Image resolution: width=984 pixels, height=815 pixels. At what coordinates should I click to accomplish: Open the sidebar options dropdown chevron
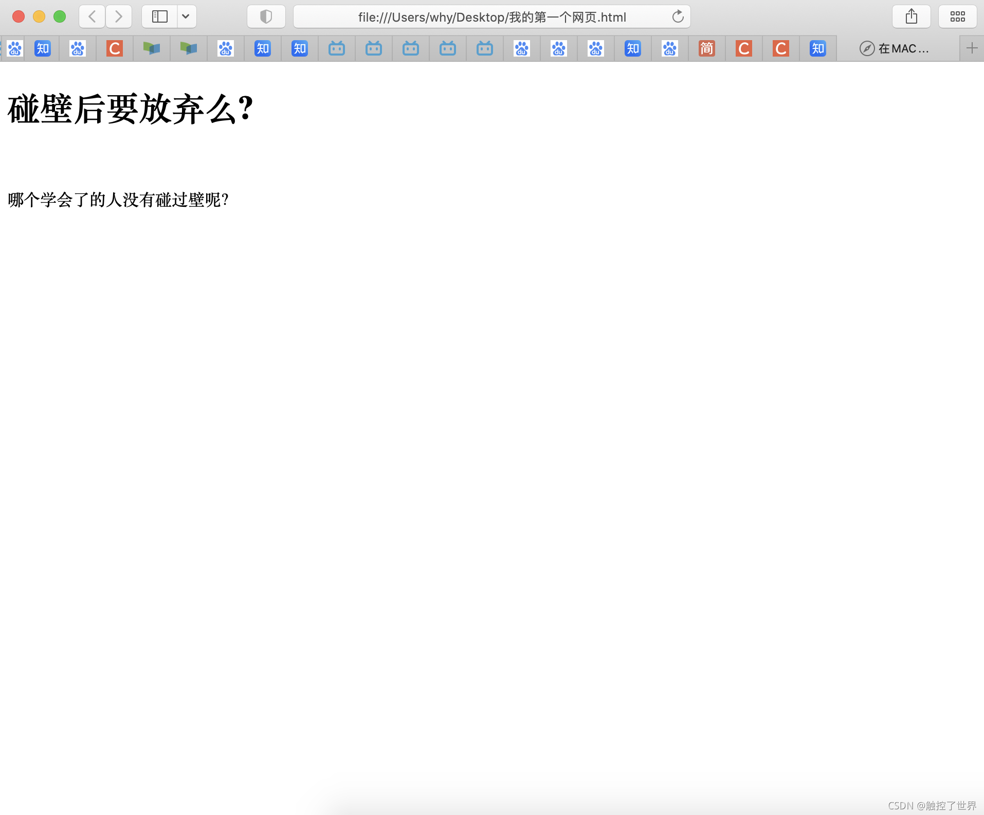pyautogui.click(x=186, y=16)
